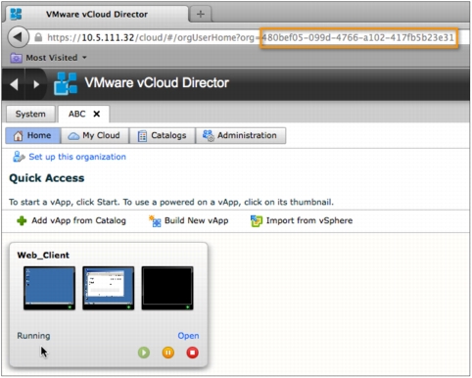Open the Catalogs section
472x378 pixels.
point(163,135)
